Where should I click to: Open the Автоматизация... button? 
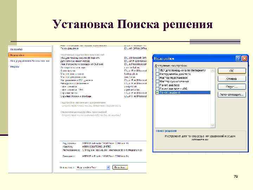tap(232, 95)
